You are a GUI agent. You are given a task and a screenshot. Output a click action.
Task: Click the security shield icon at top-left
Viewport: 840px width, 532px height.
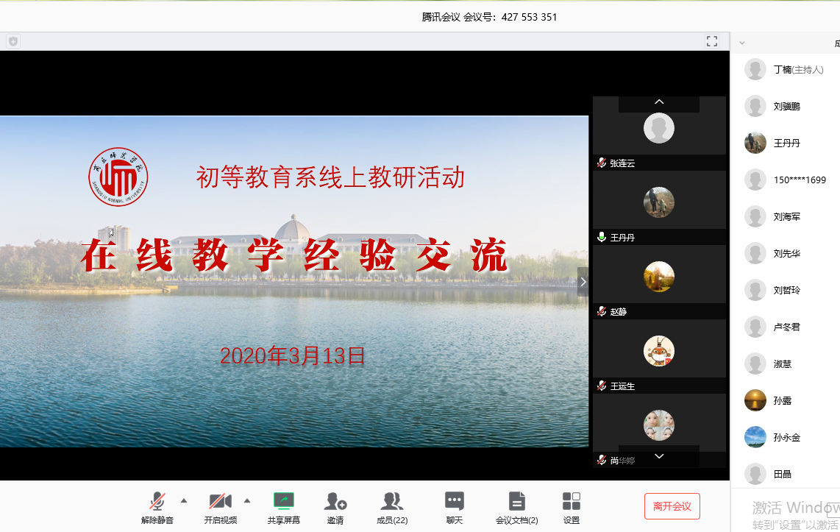point(13,41)
